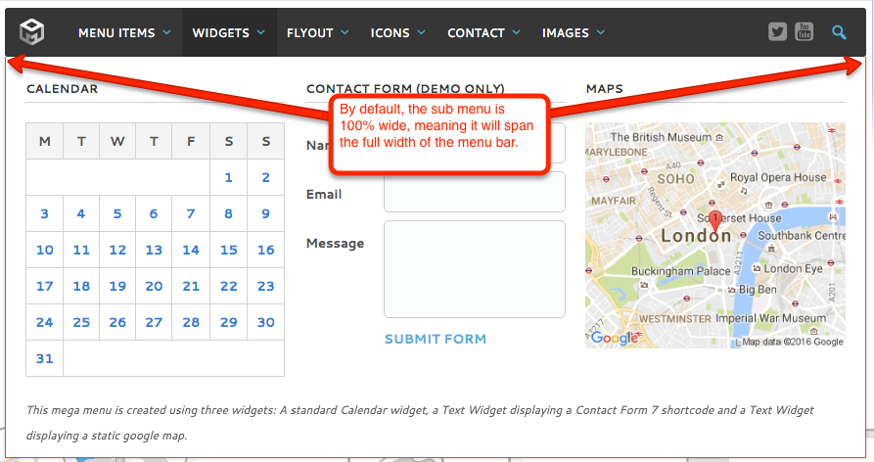Screen dimensions: 874x462
Task: Open the Images menu item
Action: click(566, 32)
